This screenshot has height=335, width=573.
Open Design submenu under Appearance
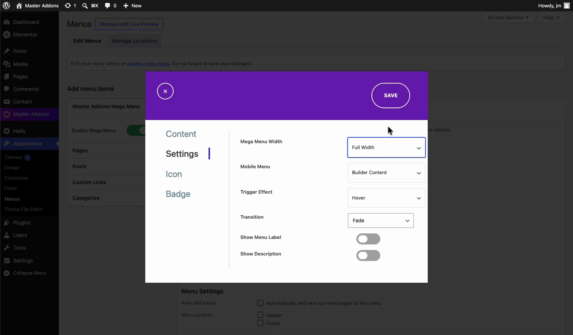[12, 167]
